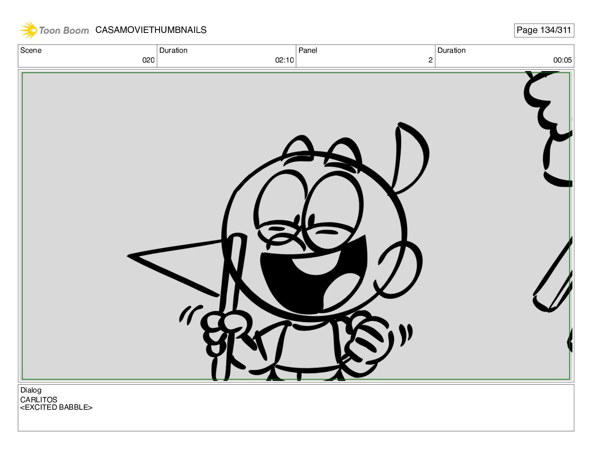Viewport: 593px width, 458px height.
Task: Select the CARLITOS character name
Action: (39, 400)
